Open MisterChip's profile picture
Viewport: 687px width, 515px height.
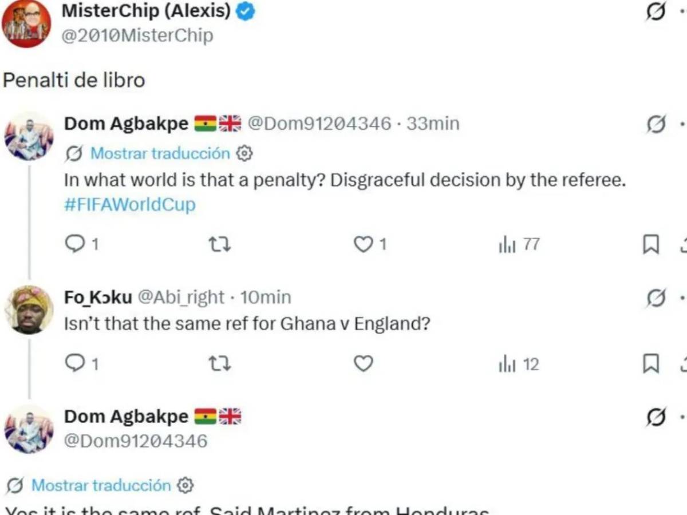coord(26,24)
